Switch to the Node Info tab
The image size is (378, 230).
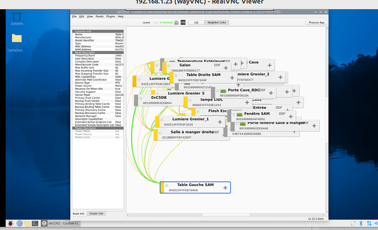pos(78,214)
